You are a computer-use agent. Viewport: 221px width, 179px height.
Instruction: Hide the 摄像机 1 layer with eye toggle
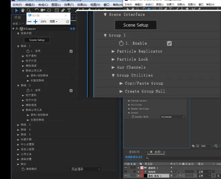(x=126, y=168)
